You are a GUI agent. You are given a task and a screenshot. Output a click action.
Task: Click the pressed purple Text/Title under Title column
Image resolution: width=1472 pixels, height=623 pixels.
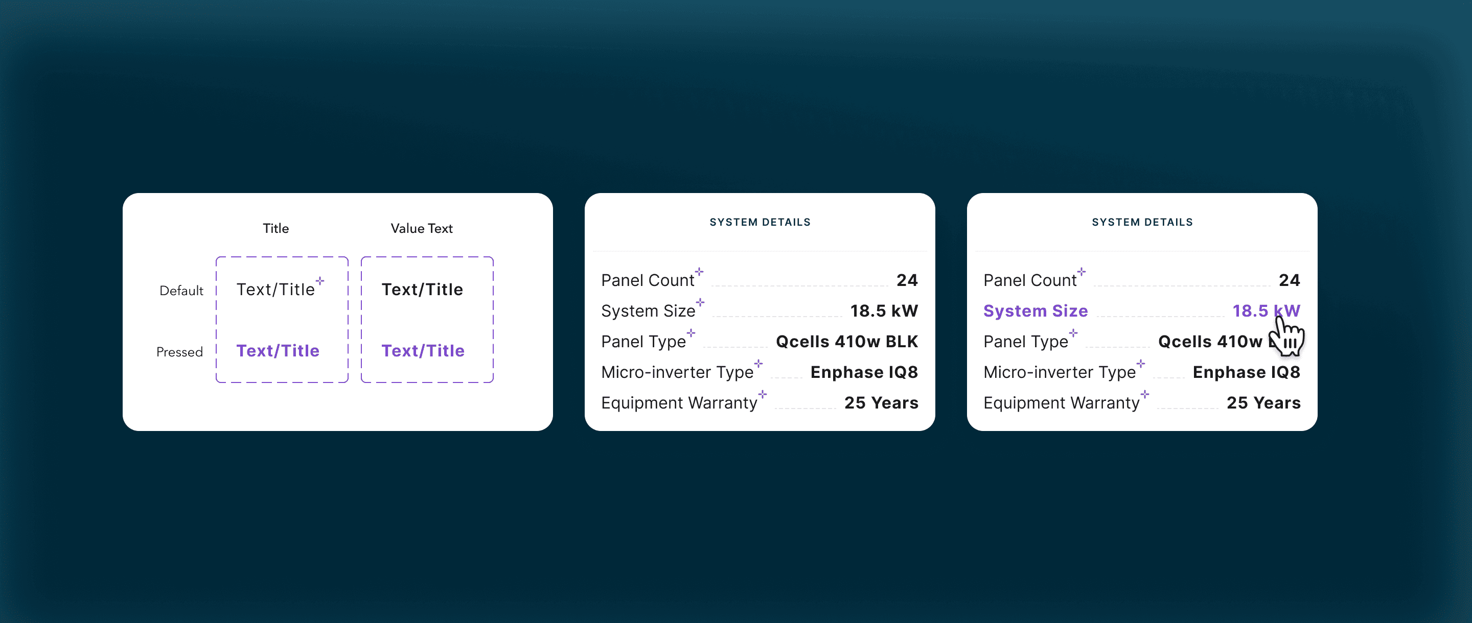point(278,351)
